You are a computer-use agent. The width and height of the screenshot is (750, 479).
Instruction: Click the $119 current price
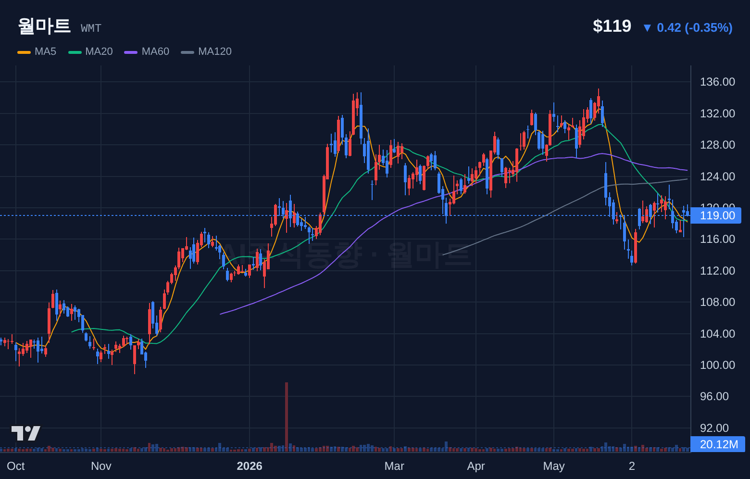pos(612,26)
